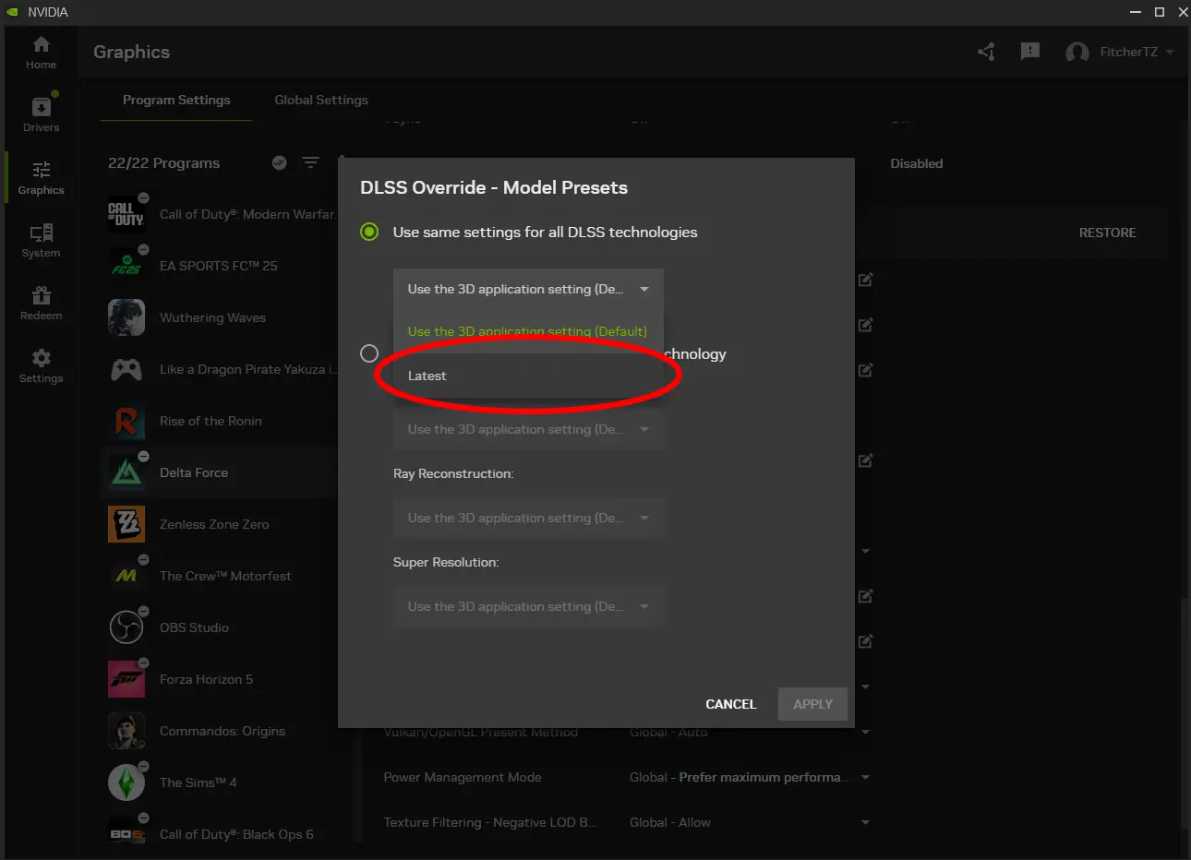This screenshot has height=860, width=1191.
Task: Select the OBS Studio icon
Action: [126, 627]
